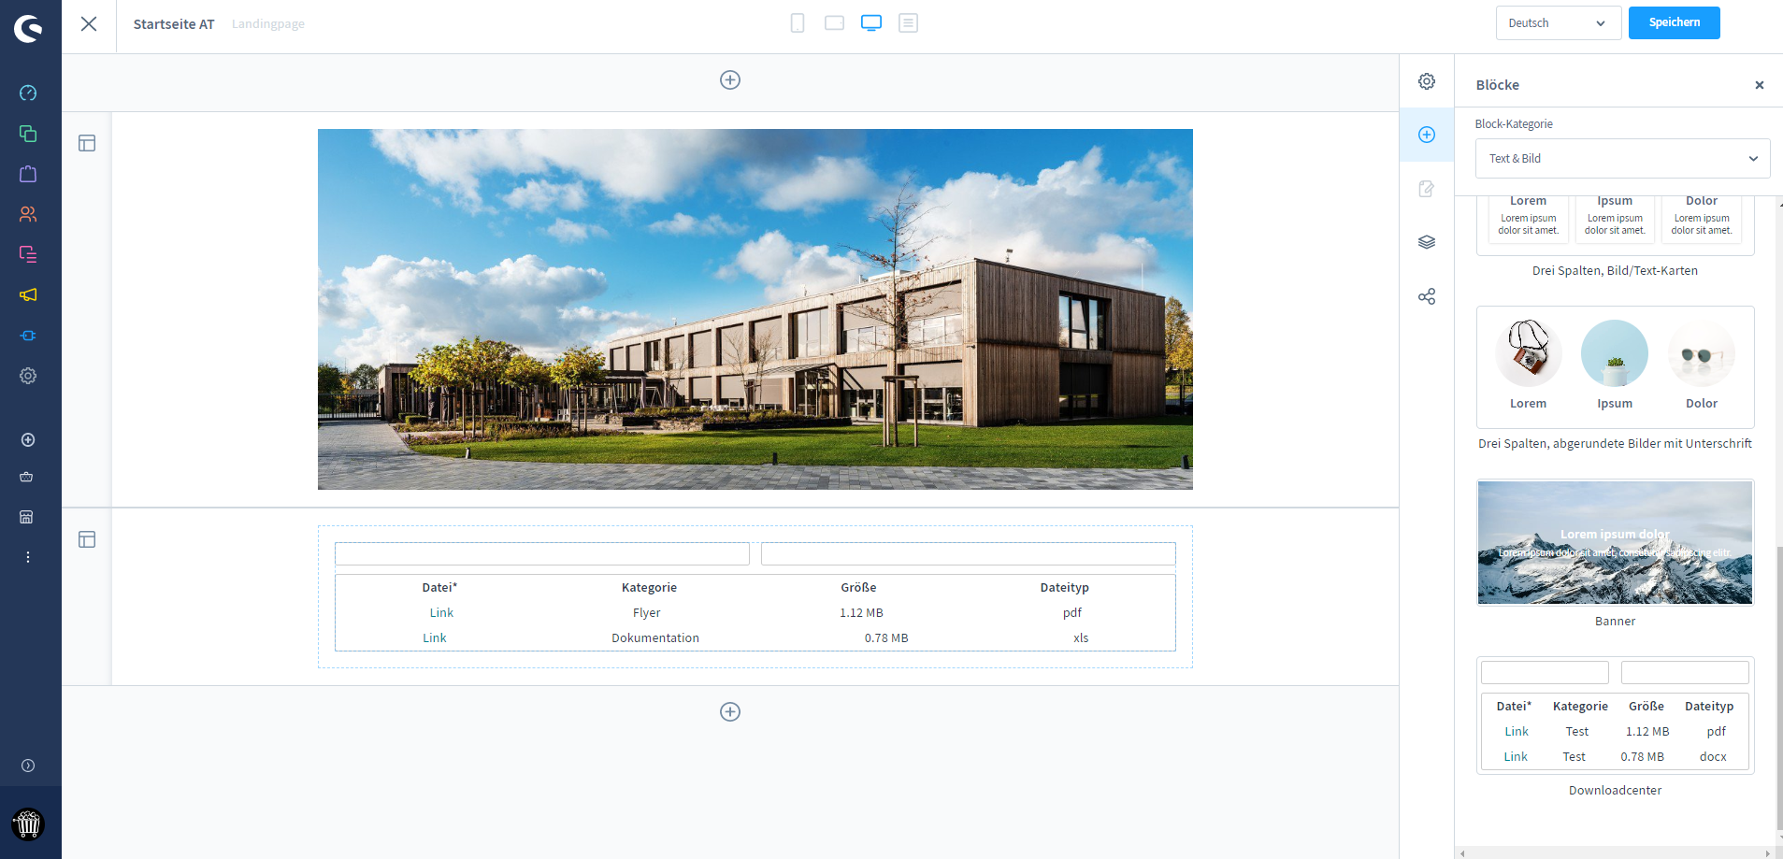The width and height of the screenshot is (1783, 859).
Task: Click the Landingpage type label
Action: (x=268, y=24)
